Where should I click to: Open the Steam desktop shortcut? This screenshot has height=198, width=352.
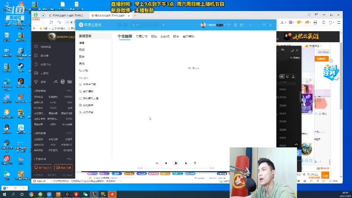(21, 67)
